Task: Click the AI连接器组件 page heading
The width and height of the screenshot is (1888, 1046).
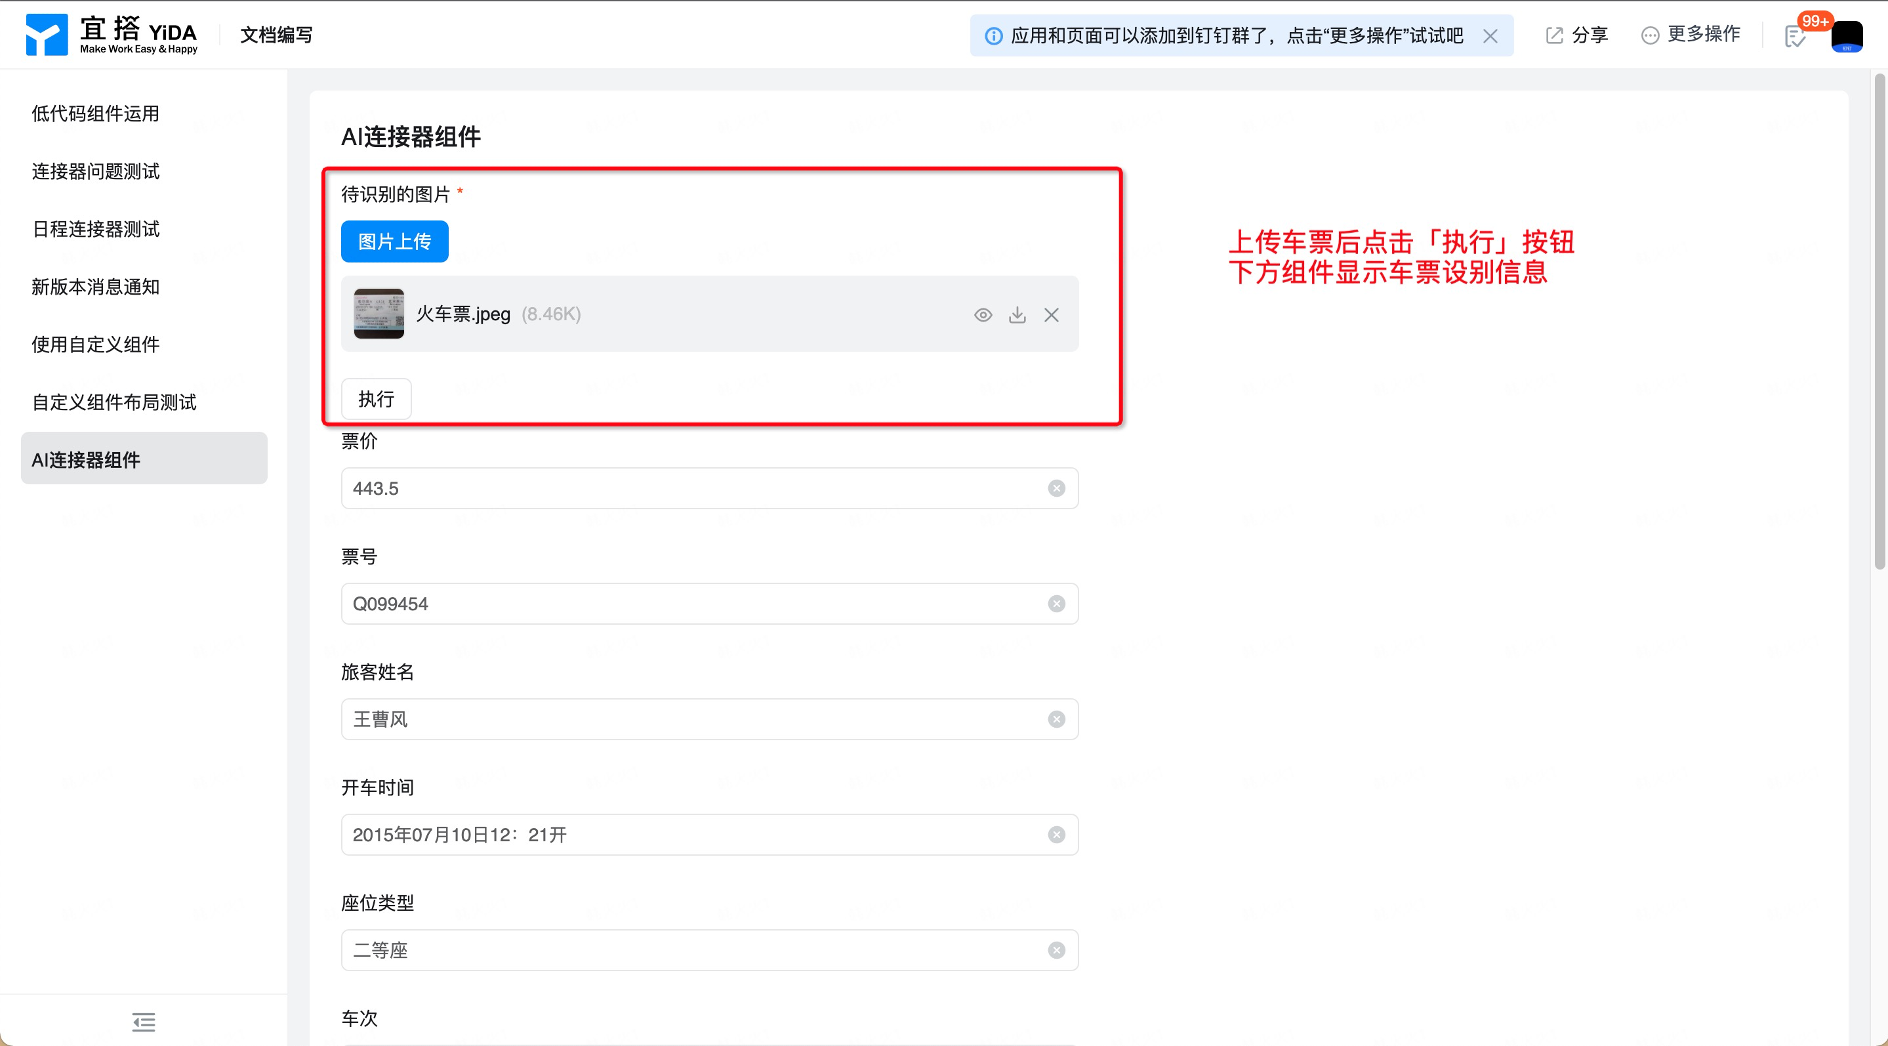Action: (x=411, y=137)
